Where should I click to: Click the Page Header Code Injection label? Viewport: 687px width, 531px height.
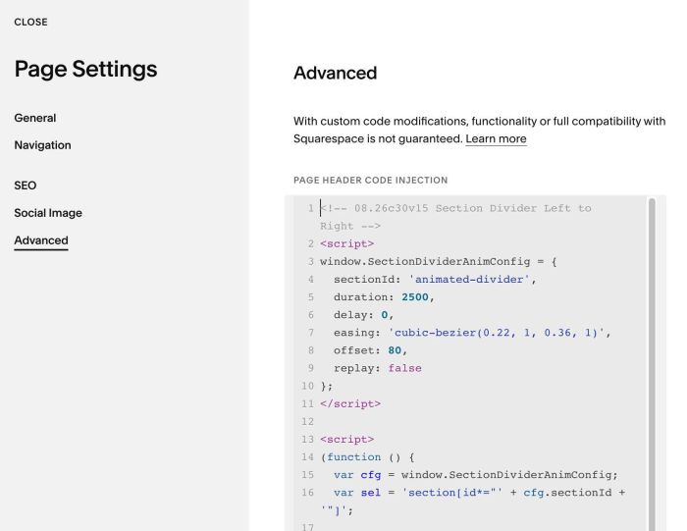click(x=371, y=180)
